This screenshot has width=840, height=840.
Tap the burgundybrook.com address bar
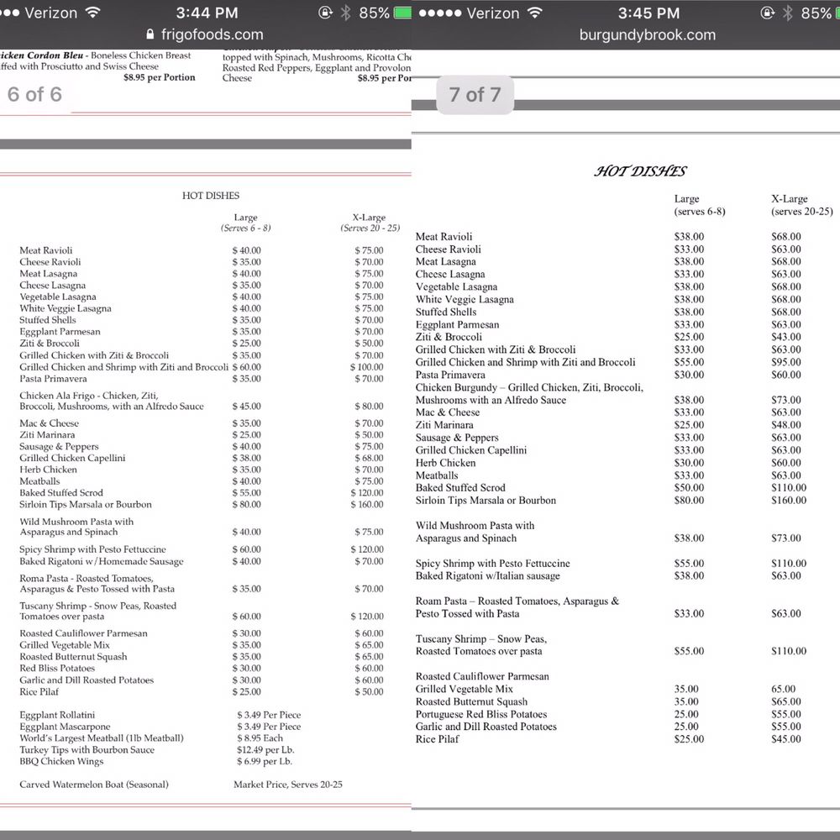648,35
